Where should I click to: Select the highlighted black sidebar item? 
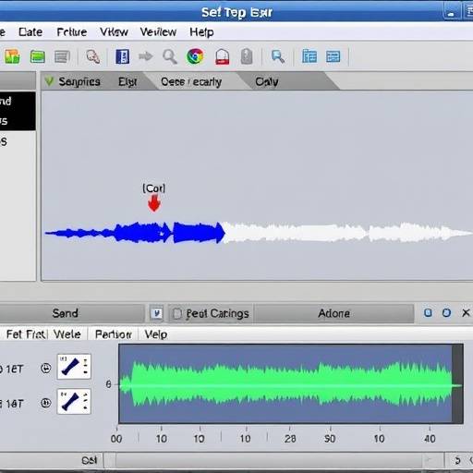(18, 111)
